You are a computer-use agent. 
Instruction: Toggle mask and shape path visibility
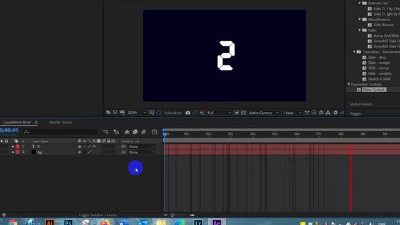point(159,112)
